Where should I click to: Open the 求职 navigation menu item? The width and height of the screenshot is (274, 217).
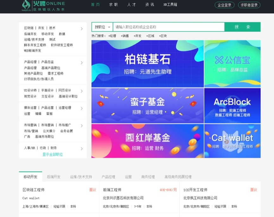pyautogui.click(x=113, y=5)
